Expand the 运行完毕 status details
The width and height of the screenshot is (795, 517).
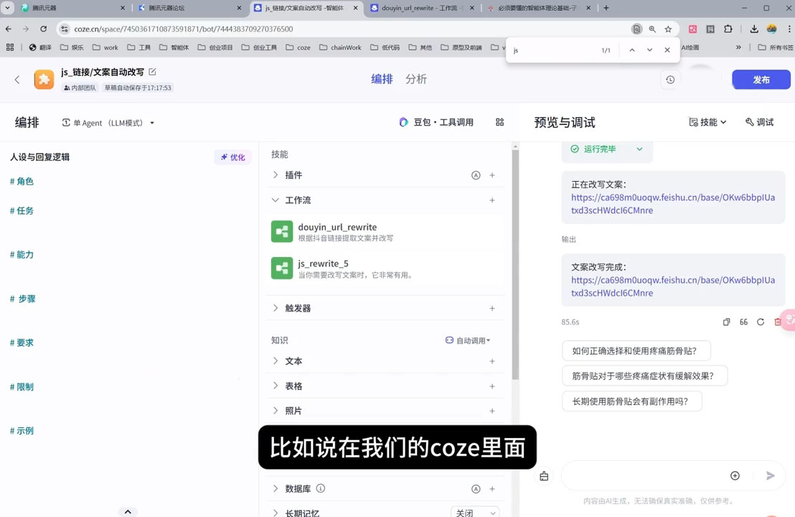click(x=639, y=149)
